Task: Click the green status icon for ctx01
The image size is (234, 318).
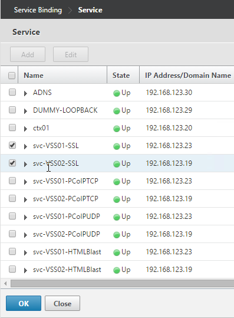Action: (117, 129)
